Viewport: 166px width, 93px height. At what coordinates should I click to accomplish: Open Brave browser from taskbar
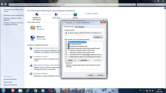(x=13, y=91)
